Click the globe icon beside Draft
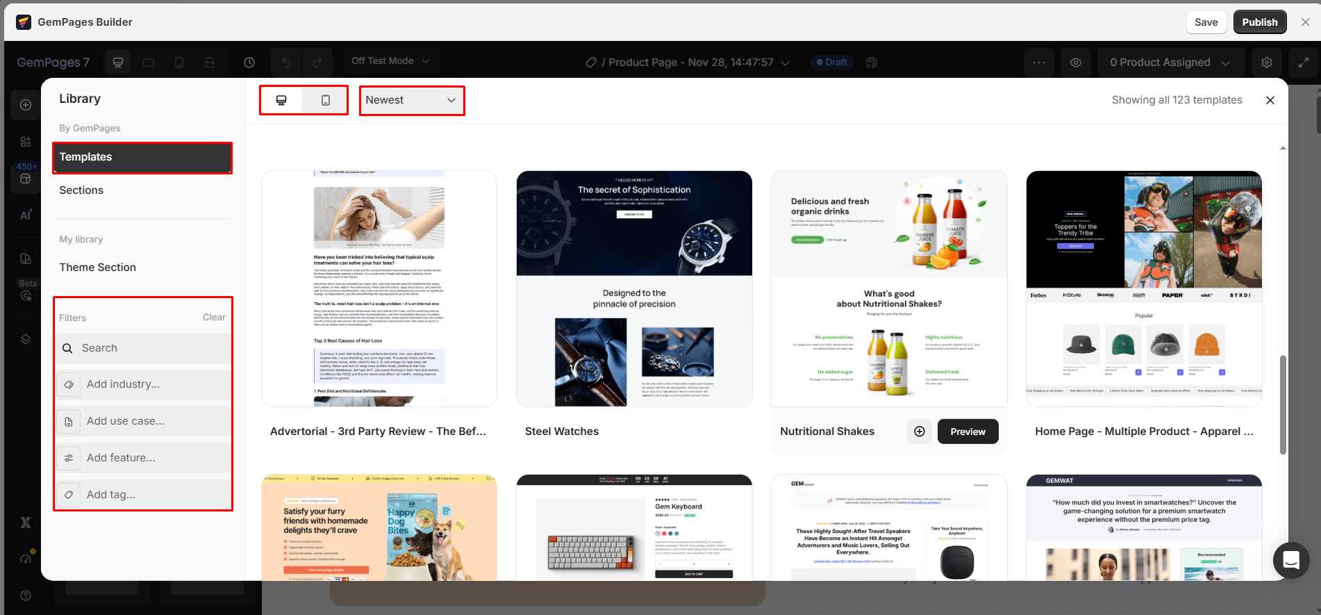1321x615 pixels. pos(872,63)
